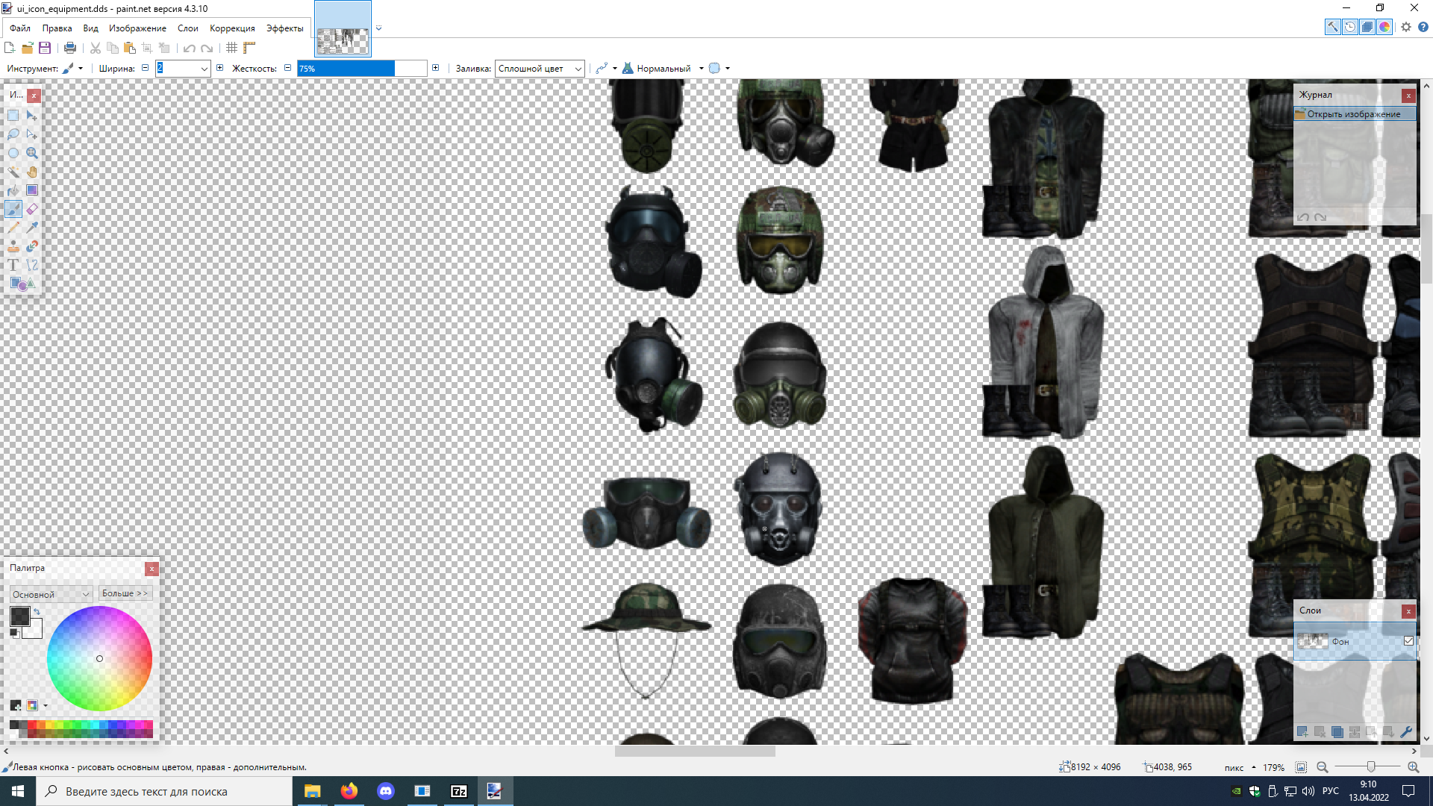This screenshot has height=806, width=1433.
Task: Select the Rectangle Select tool
Action: tap(13, 116)
